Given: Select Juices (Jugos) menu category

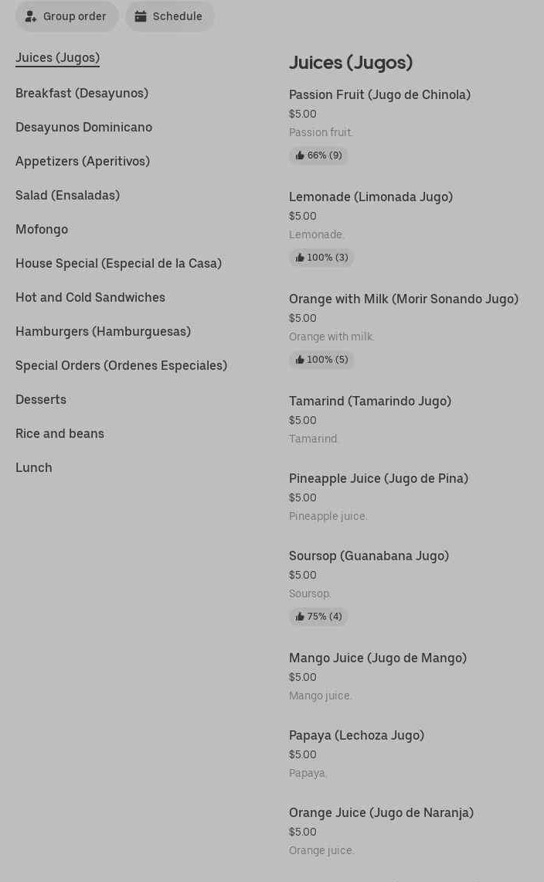Looking at the screenshot, I should coord(57,58).
